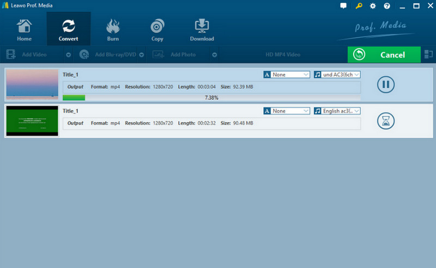The height and width of the screenshot is (268, 436).
Task: Open subtitle dropdown of first Title_1
Action: click(x=287, y=75)
